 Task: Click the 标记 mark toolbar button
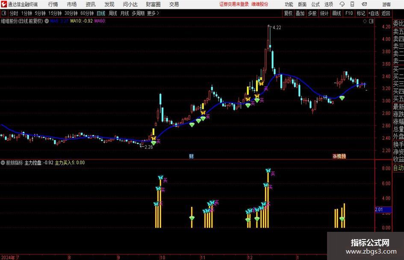361,13
